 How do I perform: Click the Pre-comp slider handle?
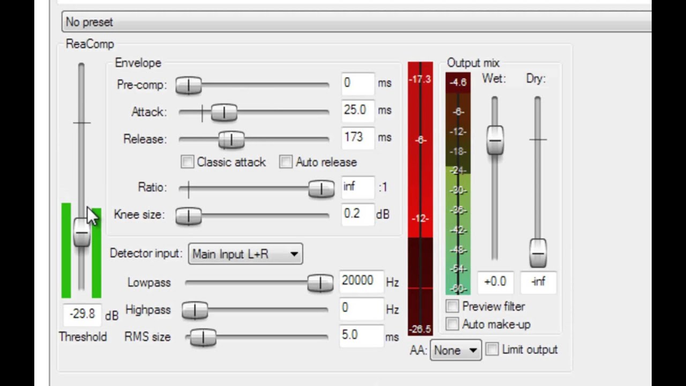coord(189,85)
